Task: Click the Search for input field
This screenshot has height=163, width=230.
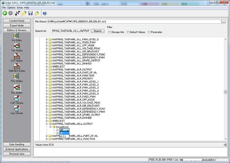Action: pos(71,31)
